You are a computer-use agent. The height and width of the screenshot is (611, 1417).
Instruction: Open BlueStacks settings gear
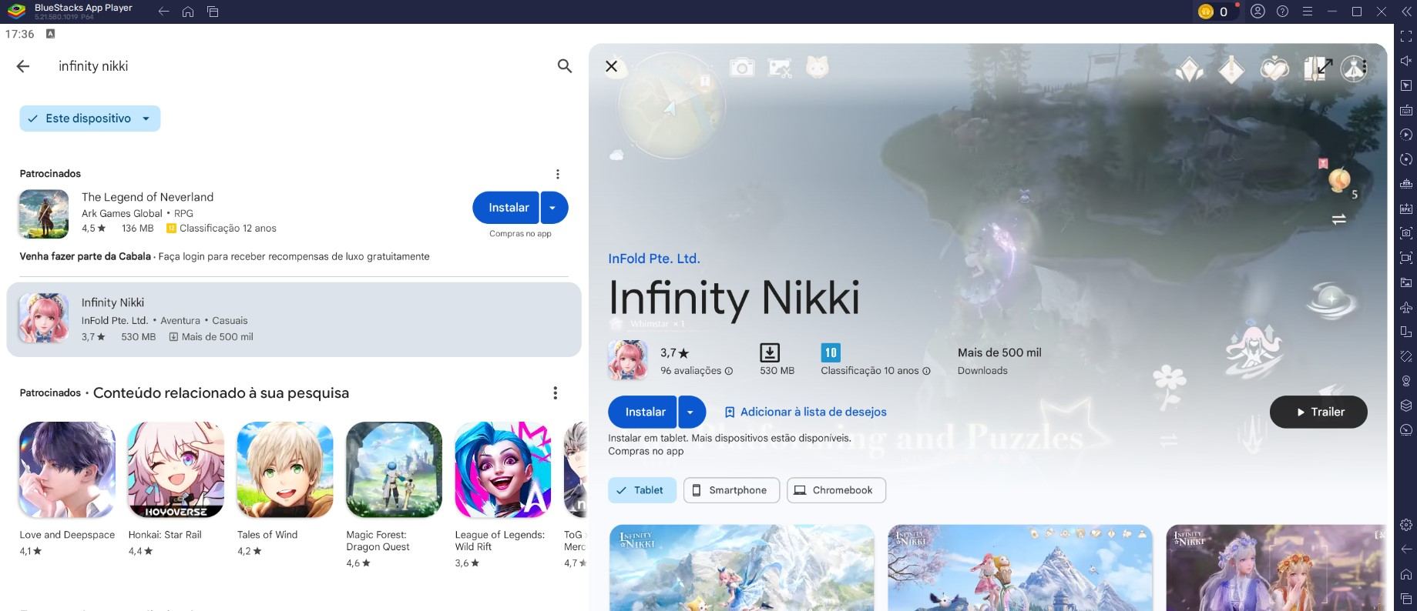point(1406,525)
